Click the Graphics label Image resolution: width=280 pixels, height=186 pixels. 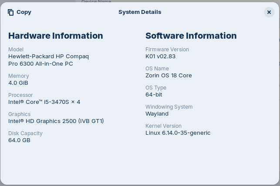point(20,114)
